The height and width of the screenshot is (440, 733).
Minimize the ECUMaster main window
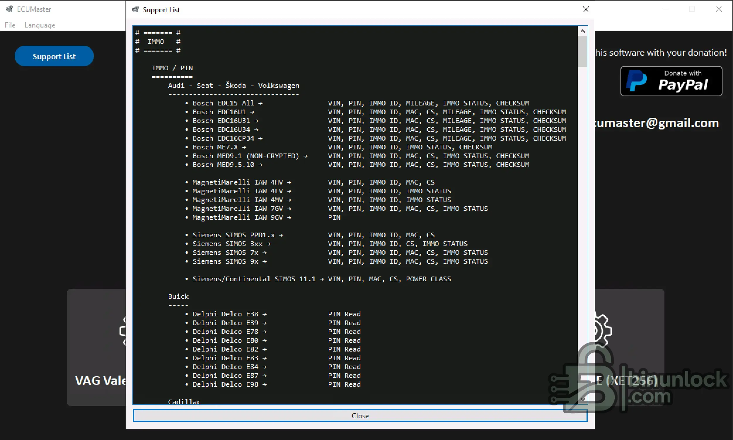coord(666,9)
